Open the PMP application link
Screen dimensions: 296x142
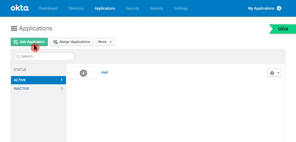(x=105, y=73)
